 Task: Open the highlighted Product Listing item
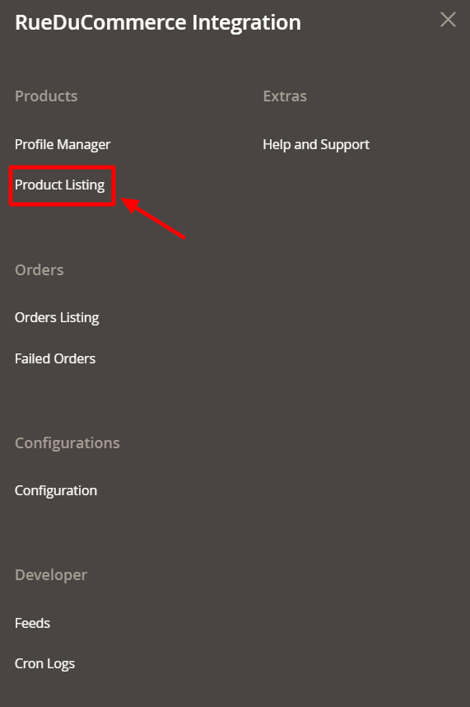click(59, 185)
